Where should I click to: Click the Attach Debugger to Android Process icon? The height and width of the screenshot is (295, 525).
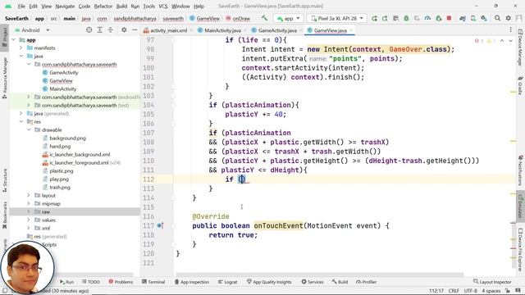438,18
